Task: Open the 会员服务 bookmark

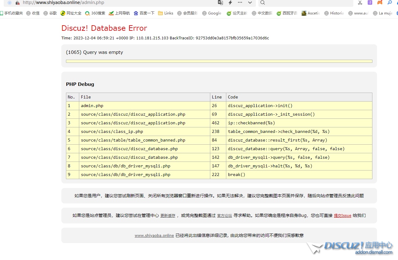Action: (x=188, y=13)
